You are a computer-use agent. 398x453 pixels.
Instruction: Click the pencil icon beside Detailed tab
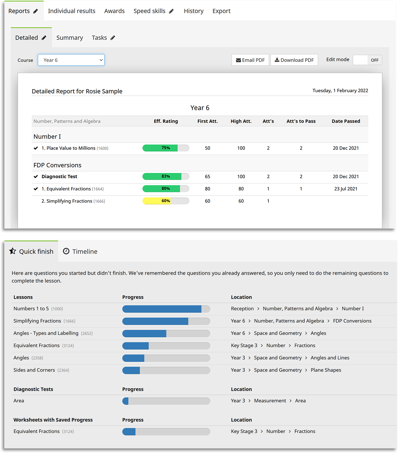[44, 38]
